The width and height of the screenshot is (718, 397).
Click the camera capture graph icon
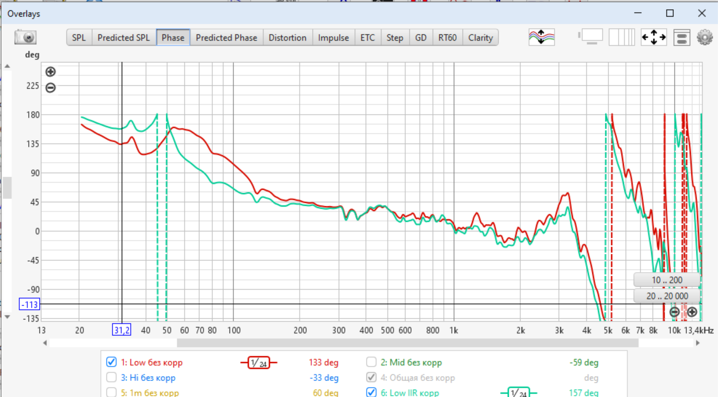pos(25,37)
